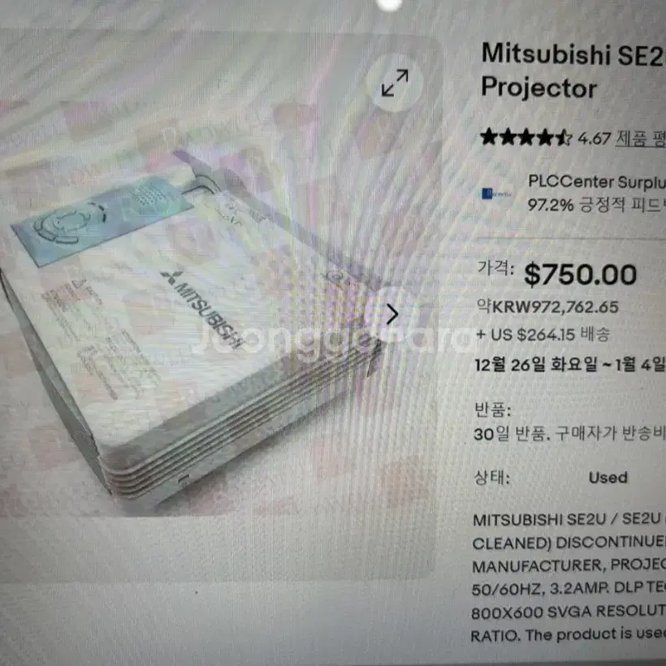Show the next product image
This screenshot has width=666, height=666.
(392, 315)
